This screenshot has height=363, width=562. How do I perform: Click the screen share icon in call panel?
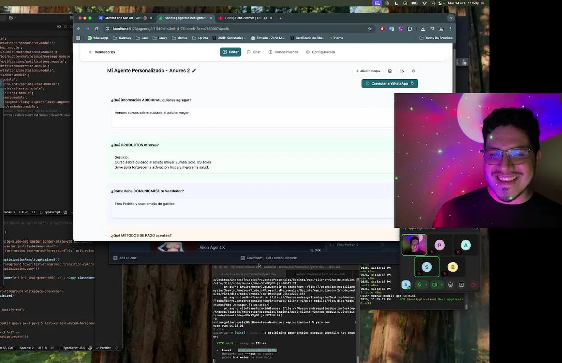461,285
